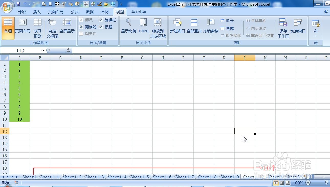Open 冻结窗格 freeze panes dropdown
Screen dimensions: 330x187
[211, 28]
